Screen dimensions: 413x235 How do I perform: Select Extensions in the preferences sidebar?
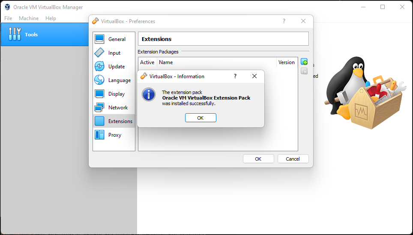(x=114, y=121)
